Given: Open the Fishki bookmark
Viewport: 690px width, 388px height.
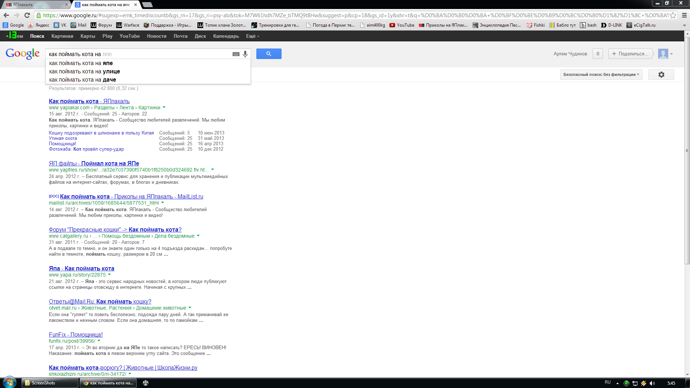Looking at the screenshot, I should [x=535, y=25].
